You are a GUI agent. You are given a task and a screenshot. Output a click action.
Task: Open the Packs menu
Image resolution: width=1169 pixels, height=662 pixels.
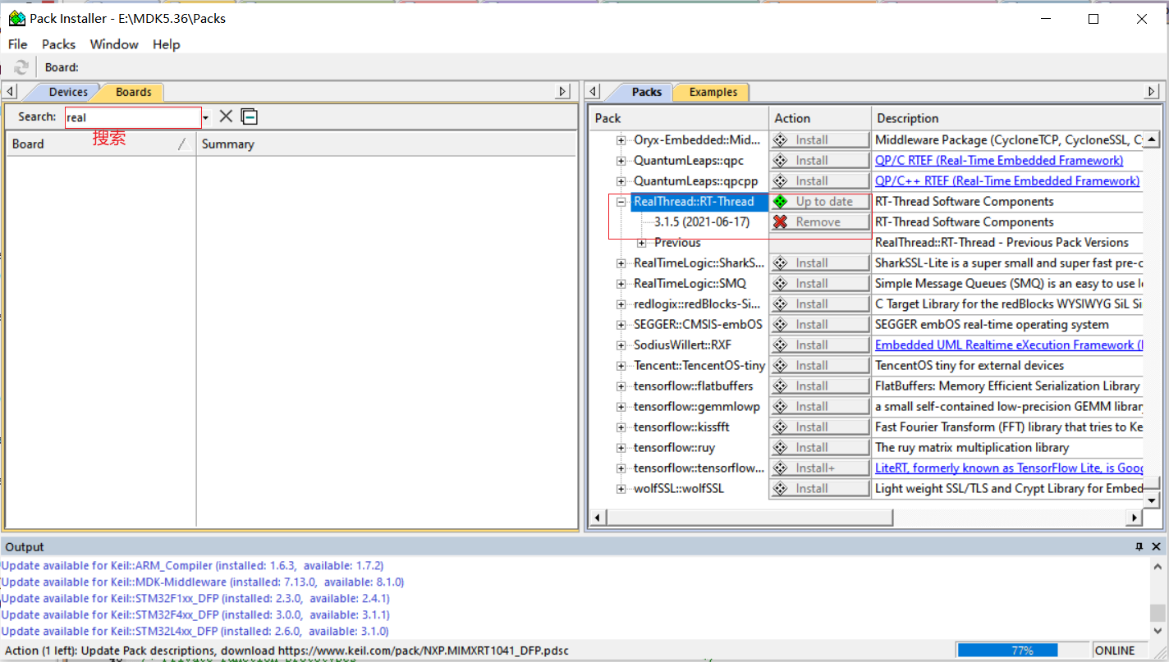[x=57, y=44]
